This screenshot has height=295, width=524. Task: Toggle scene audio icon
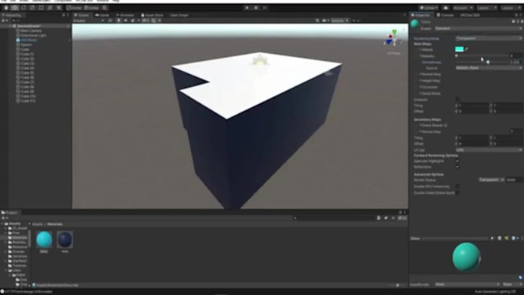126,21
